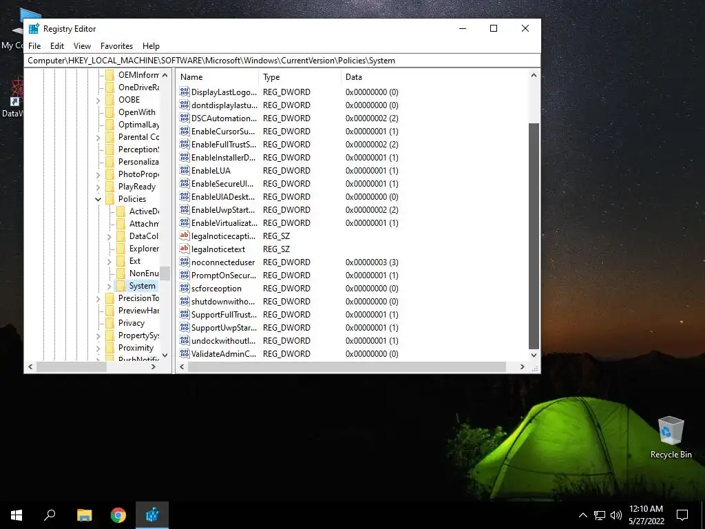Expand the DataCollection key node
The width and height of the screenshot is (705, 529).
(109, 236)
